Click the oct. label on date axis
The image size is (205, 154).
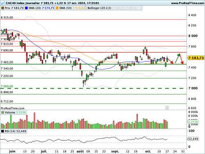coord(148,152)
